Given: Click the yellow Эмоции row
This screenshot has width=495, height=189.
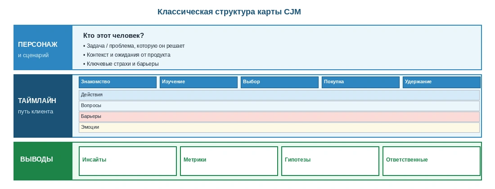Looking at the screenshot, I should tap(279, 127).
